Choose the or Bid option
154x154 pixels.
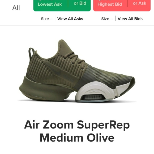[x=80, y=3]
